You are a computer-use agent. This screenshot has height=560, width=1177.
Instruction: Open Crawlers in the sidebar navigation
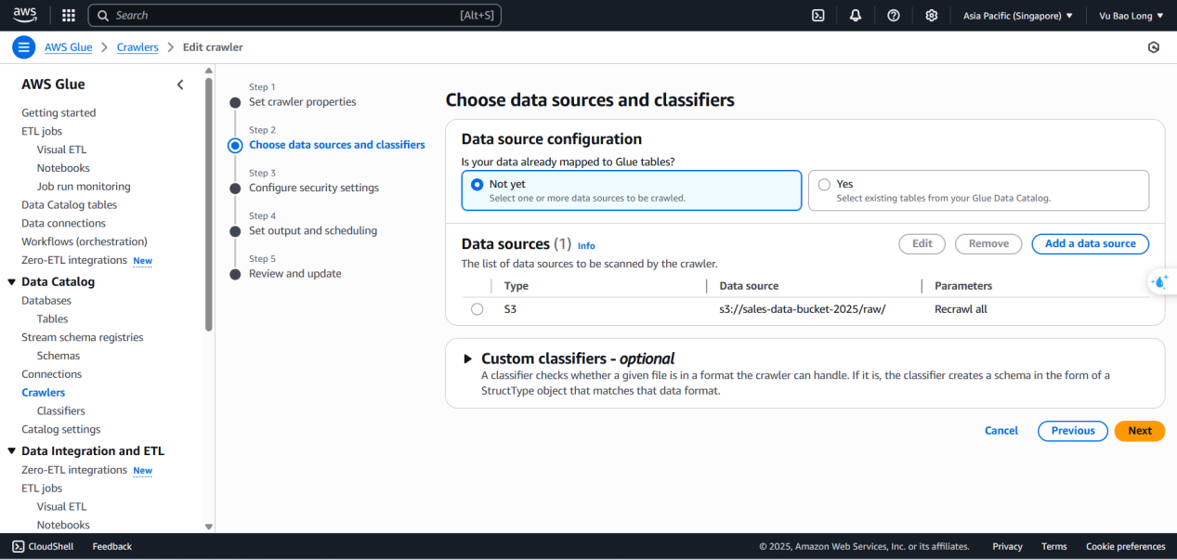[44, 393]
